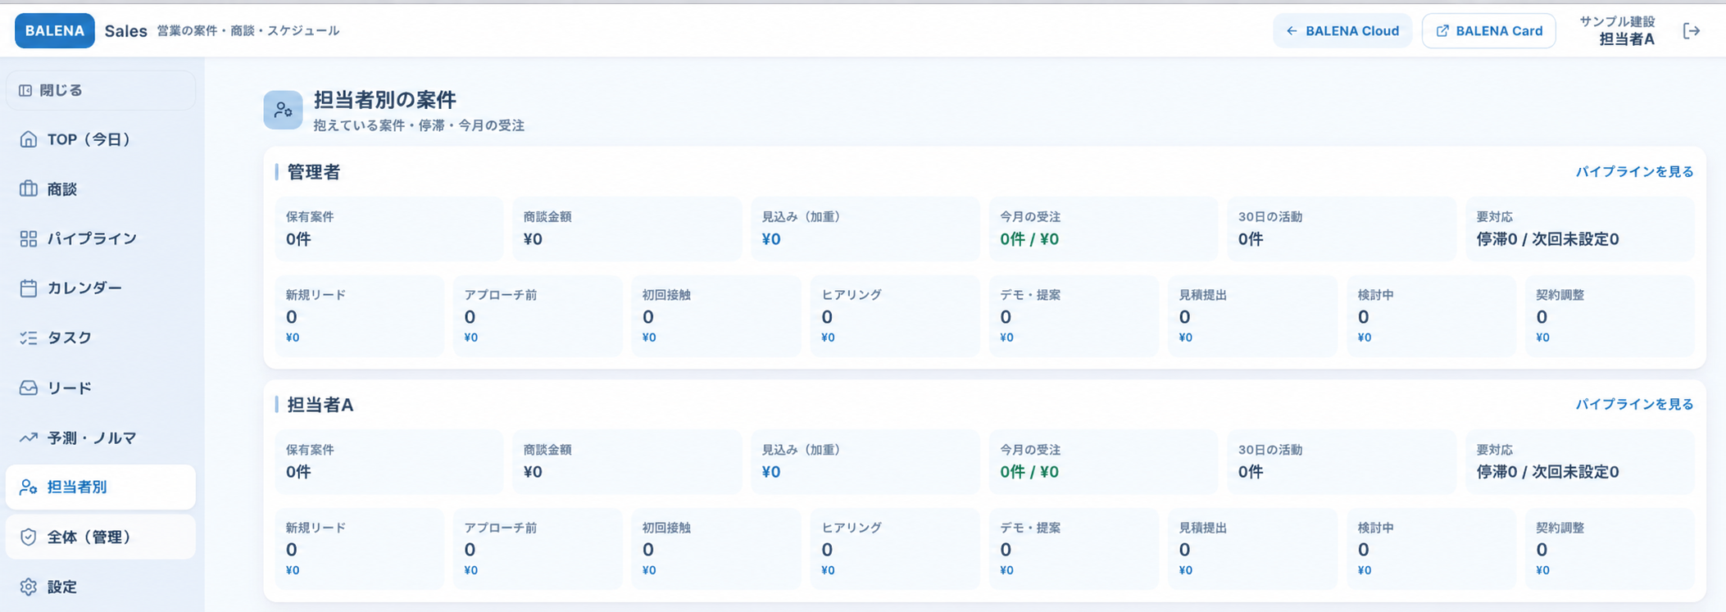Click the briefcase icon next to 商談
Viewport: 1726px width, 612px height.
pos(29,189)
